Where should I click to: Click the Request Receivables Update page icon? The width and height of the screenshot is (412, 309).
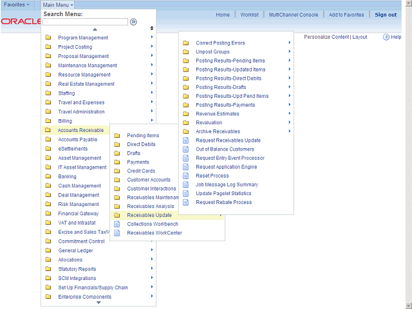click(186, 140)
